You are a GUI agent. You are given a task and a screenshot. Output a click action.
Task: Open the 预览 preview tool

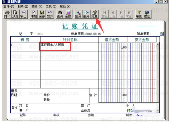pos(15,14)
